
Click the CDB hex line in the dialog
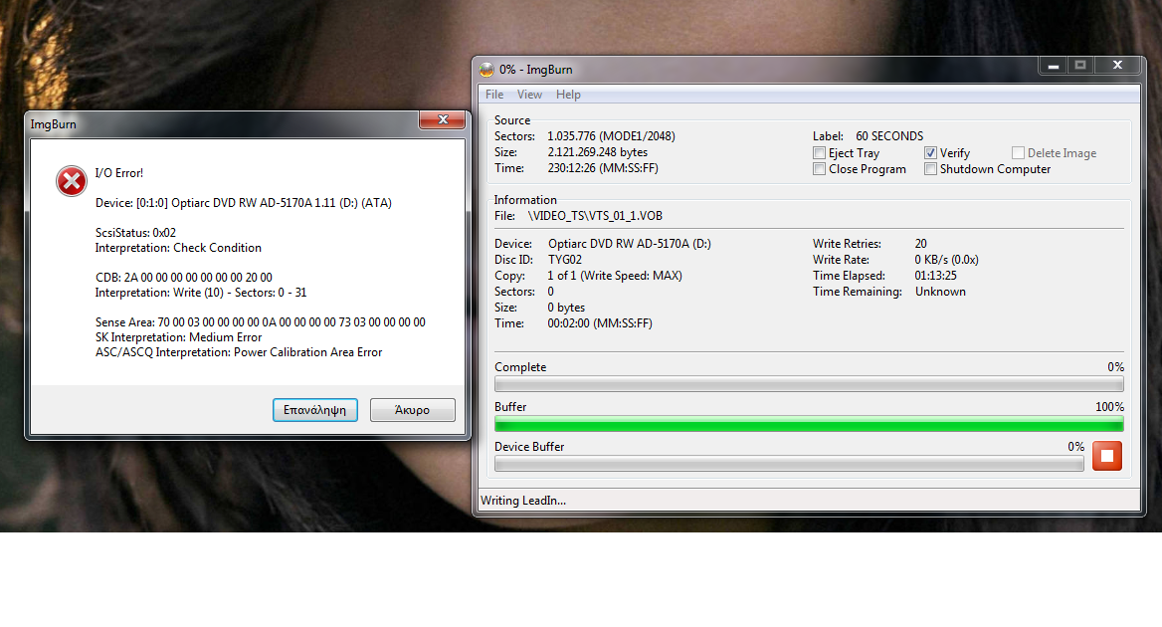(x=184, y=278)
